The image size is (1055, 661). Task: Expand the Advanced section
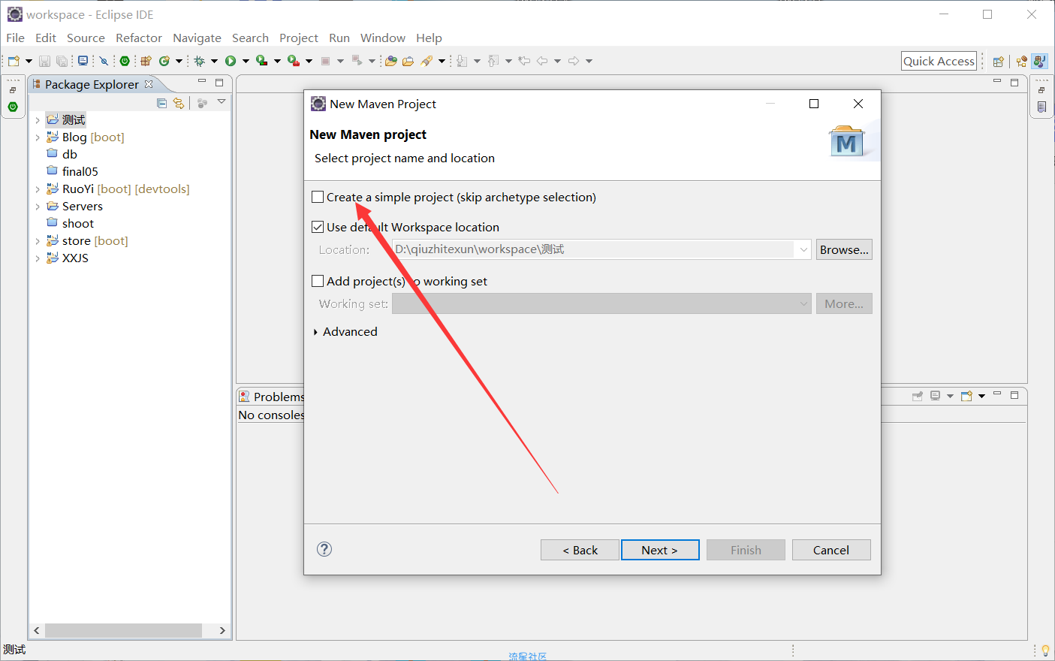click(315, 332)
